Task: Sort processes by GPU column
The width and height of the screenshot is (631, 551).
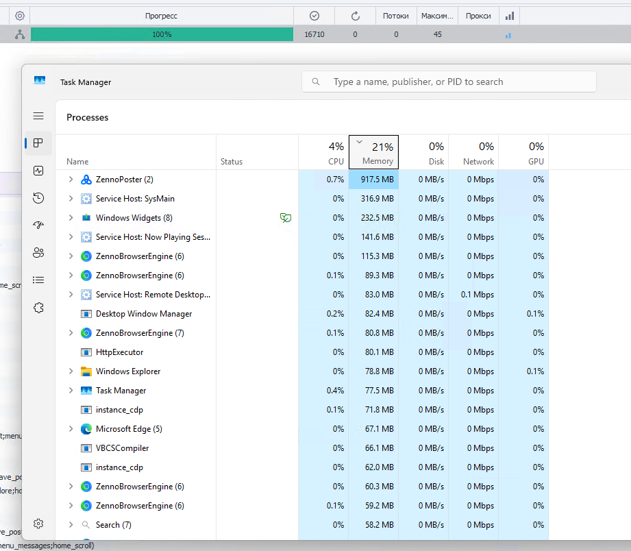Action: [x=523, y=152]
